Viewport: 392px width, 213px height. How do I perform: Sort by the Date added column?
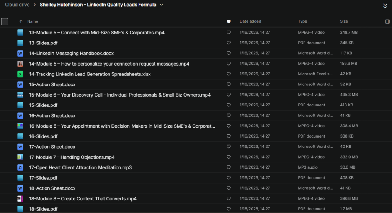point(250,21)
